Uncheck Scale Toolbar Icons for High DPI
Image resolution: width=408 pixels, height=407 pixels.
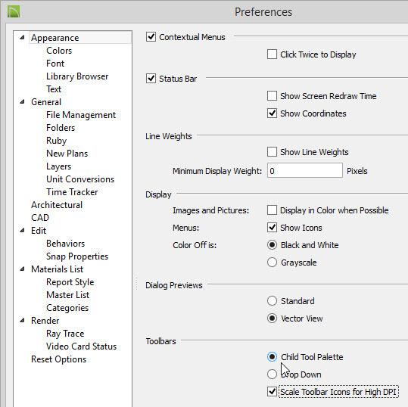tap(272, 392)
